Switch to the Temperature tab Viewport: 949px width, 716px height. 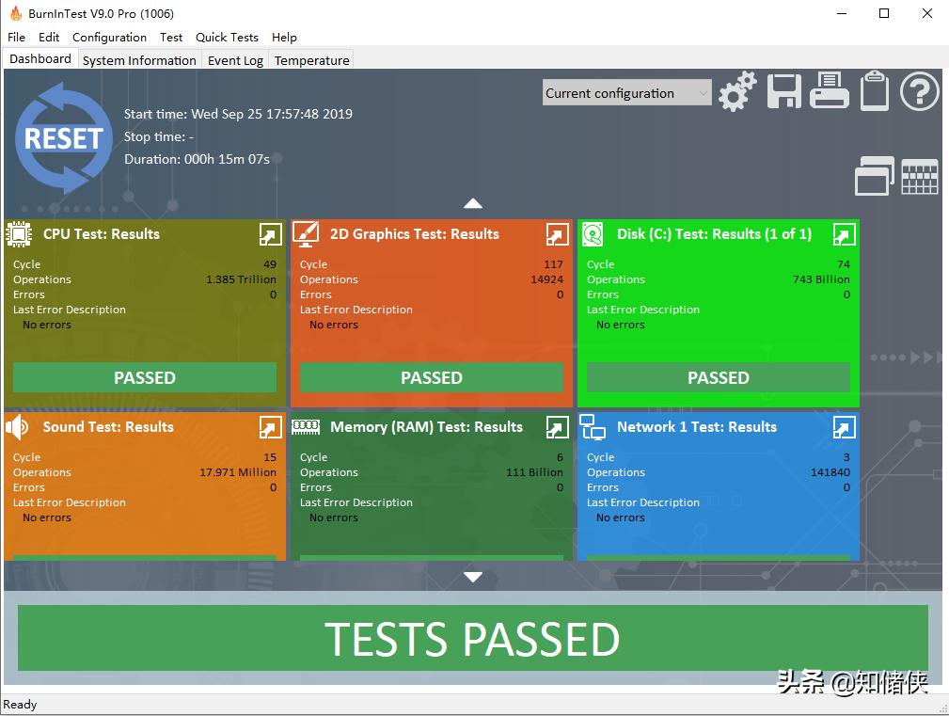(x=311, y=60)
